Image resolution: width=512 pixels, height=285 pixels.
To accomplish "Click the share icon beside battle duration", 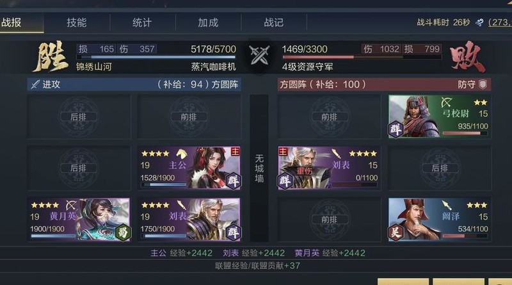I will point(479,22).
